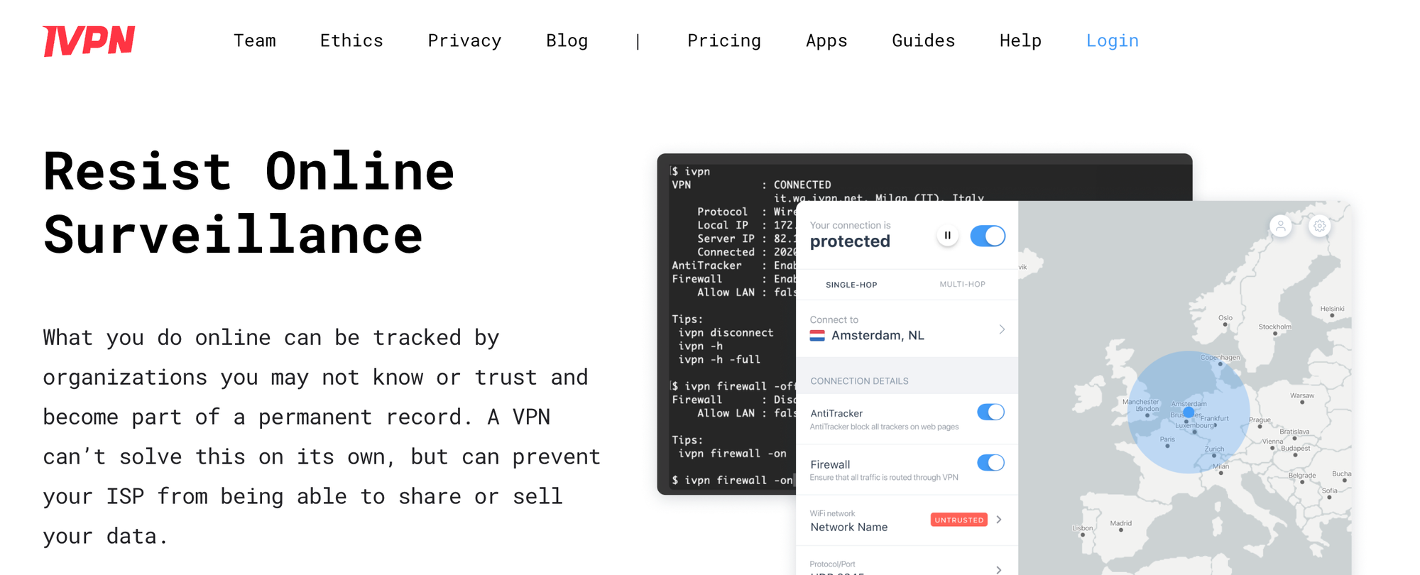
Task: Open the settings gear icon on map
Action: pos(1319,226)
